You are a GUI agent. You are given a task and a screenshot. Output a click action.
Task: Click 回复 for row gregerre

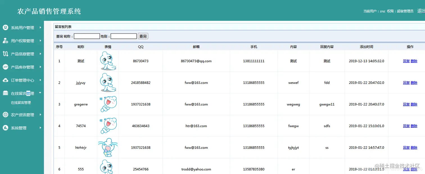(x=406, y=104)
